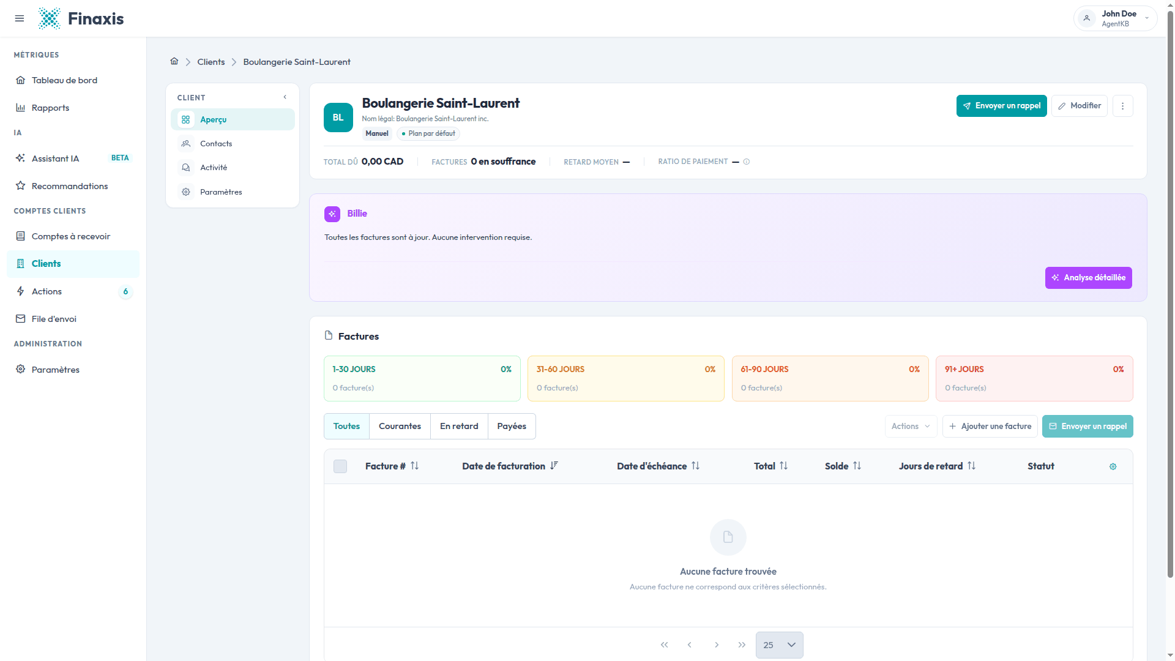Click Ajouter une facture button
This screenshot has height=661, width=1175.
point(990,427)
